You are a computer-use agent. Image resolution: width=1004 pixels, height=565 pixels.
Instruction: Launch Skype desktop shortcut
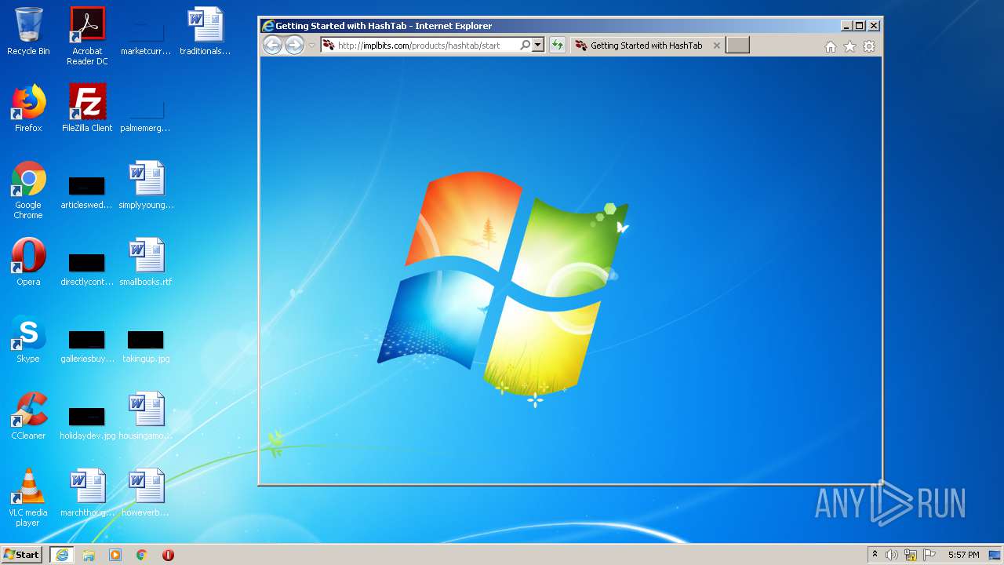pyautogui.click(x=28, y=339)
